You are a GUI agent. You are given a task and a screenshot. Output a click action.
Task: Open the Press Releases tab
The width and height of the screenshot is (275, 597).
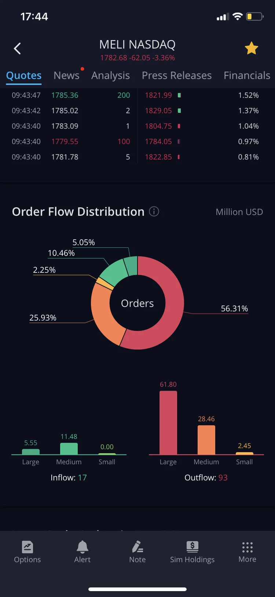(x=177, y=75)
